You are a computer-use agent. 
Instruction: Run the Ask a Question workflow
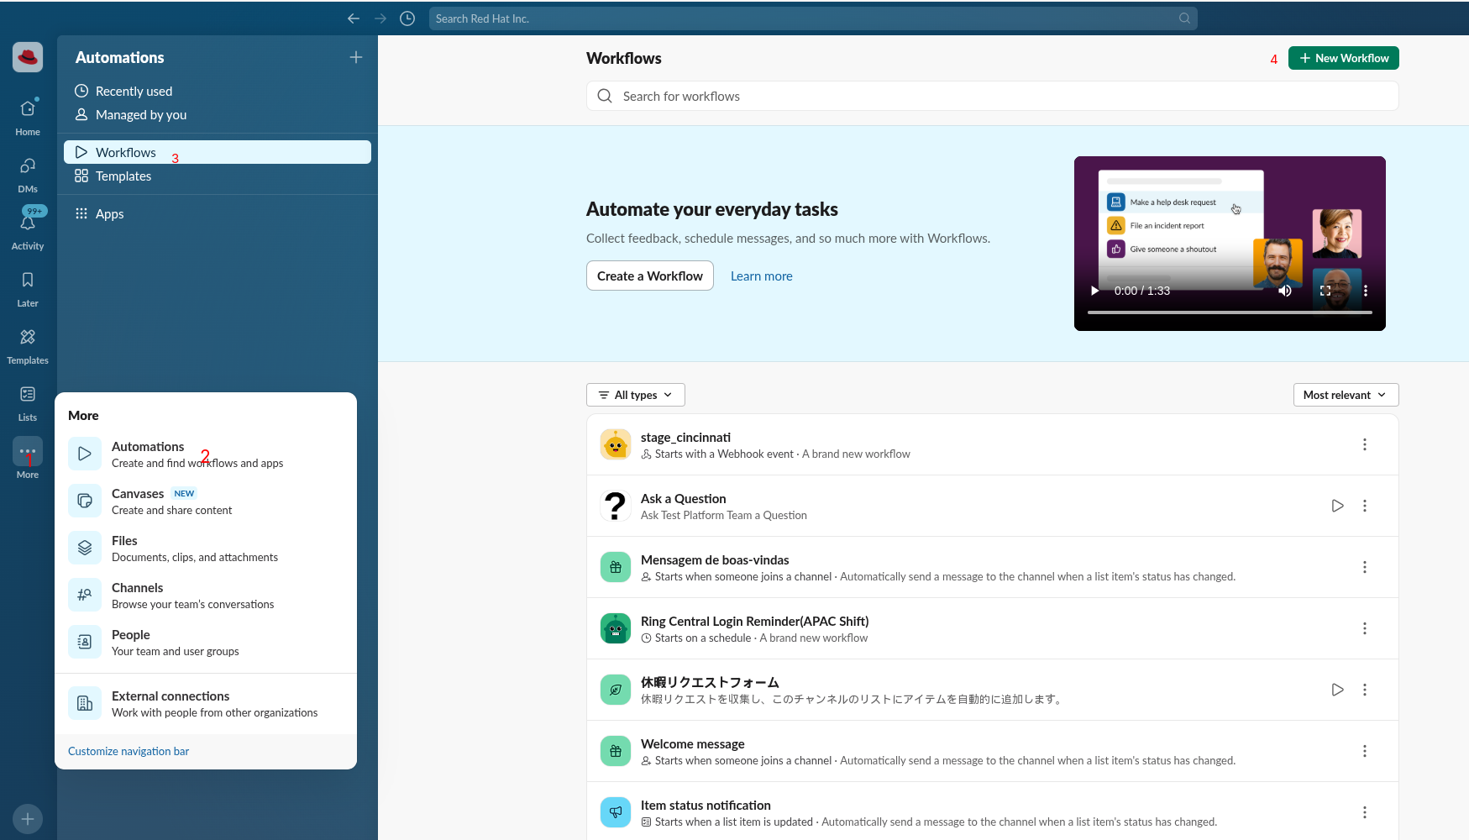[1338, 506]
